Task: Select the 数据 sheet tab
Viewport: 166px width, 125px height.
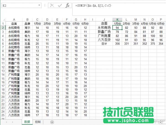Action: (27, 122)
